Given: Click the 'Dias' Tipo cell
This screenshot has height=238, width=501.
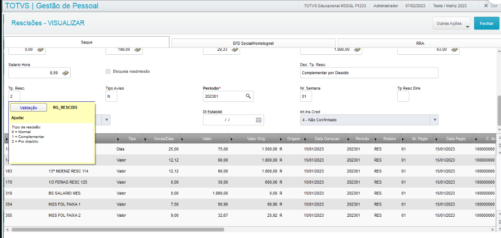Looking at the screenshot, I should (x=121, y=149).
